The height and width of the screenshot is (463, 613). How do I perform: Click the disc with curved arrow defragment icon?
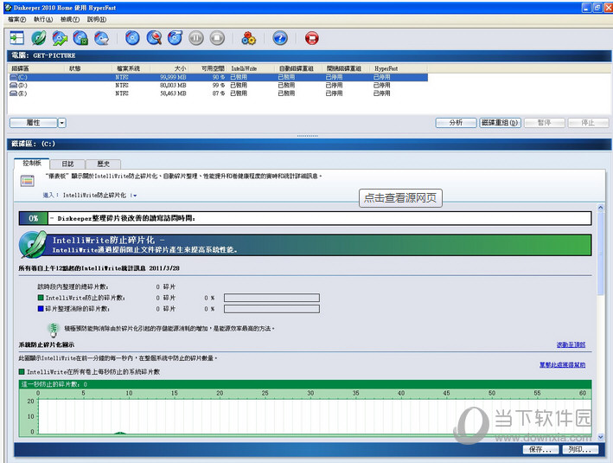point(176,38)
